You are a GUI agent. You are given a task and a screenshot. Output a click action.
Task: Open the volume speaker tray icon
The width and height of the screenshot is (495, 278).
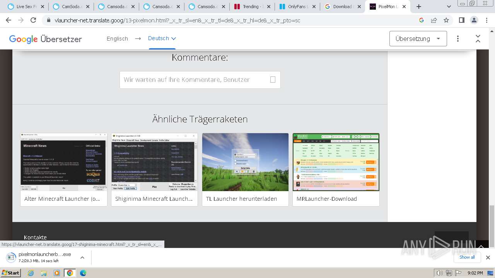[440, 273]
